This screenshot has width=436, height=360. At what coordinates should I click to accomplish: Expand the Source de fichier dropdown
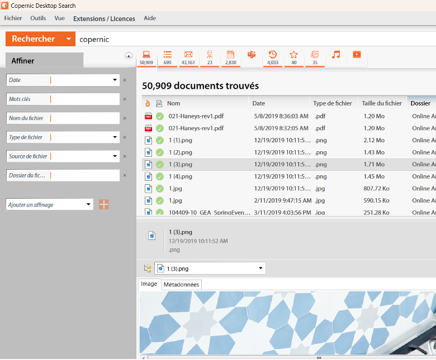pos(115,156)
